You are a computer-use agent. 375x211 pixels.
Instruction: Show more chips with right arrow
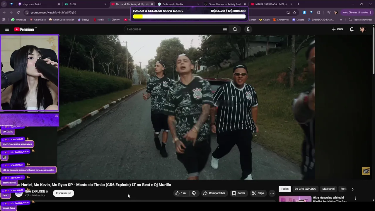pos(352,189)
